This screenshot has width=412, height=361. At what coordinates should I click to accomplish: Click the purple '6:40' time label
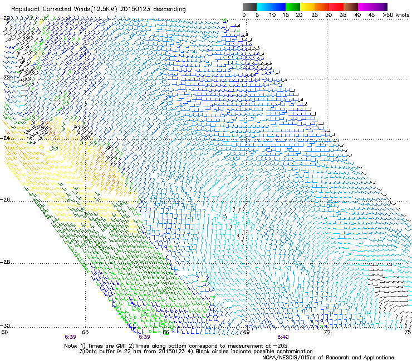pos(283,337)
